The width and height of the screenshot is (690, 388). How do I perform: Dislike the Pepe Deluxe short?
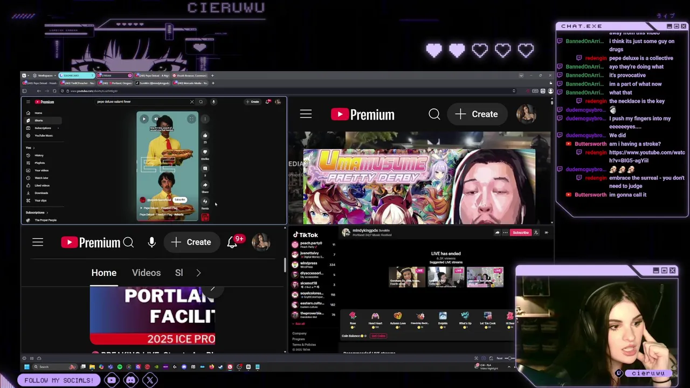tap(205, 152)
